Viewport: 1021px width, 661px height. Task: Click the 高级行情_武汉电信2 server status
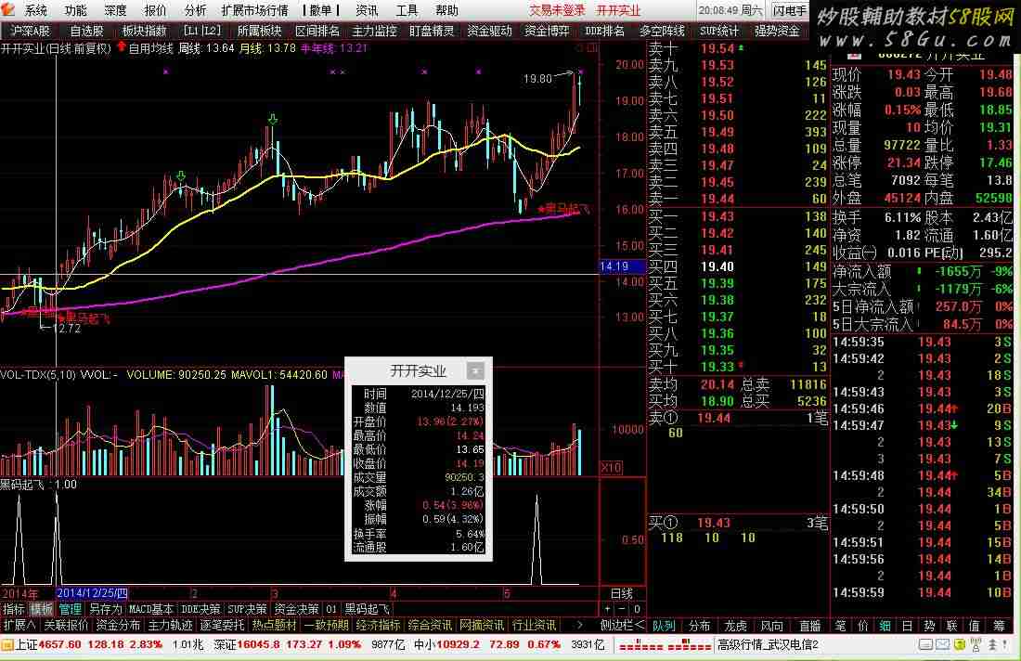[x=768, y=644]
